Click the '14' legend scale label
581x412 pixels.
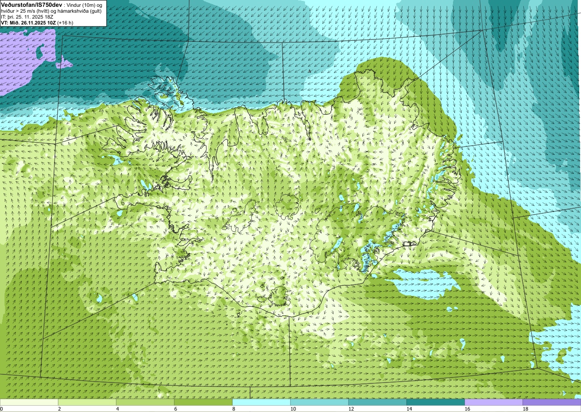click(409, 409)
